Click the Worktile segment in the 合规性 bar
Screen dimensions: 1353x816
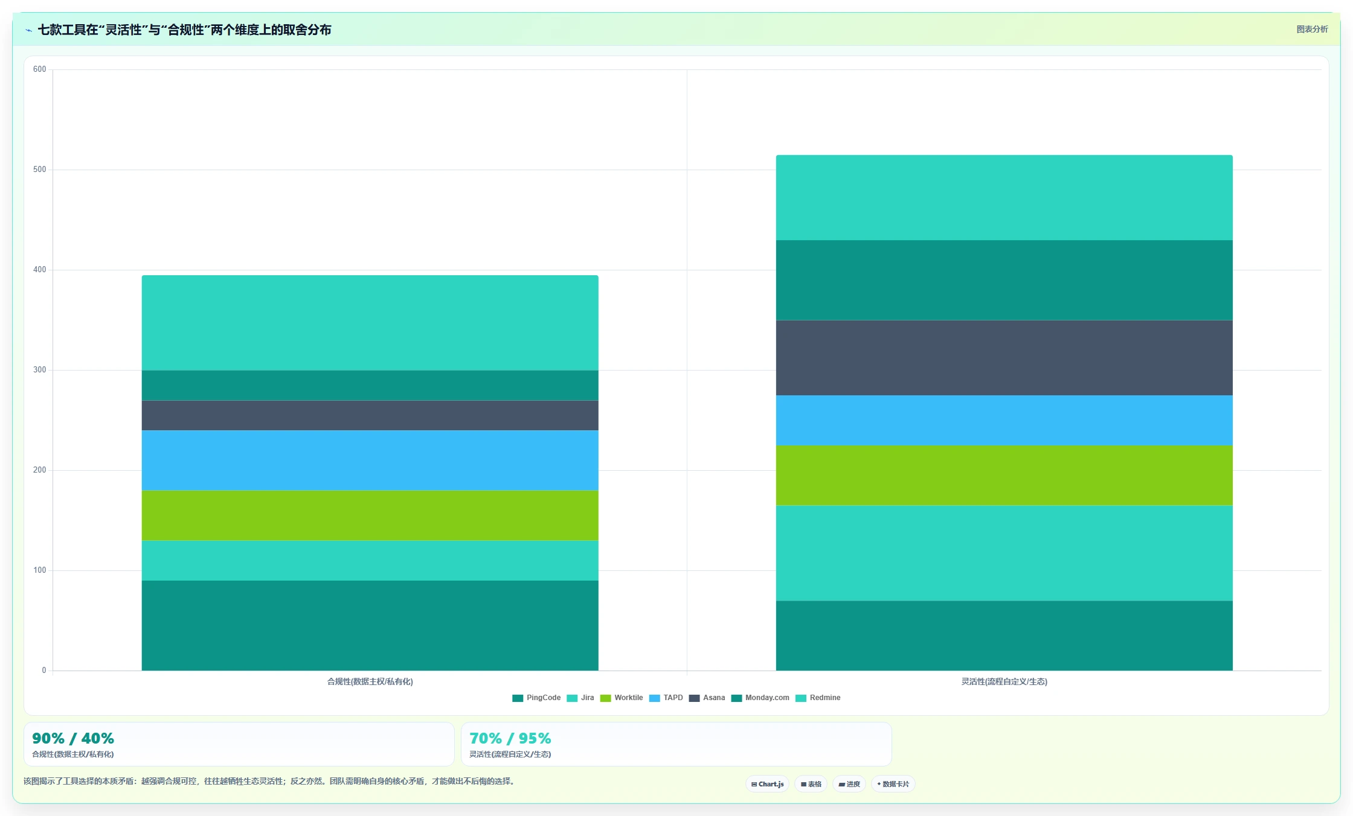370,515
